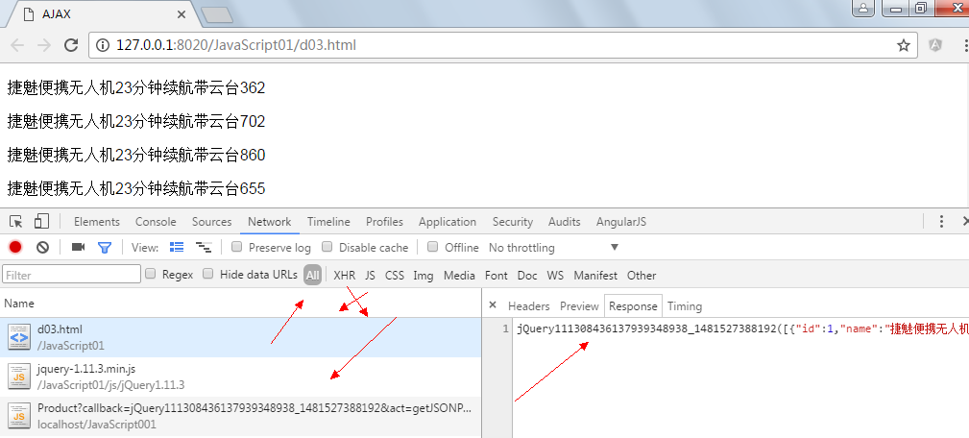Open the AngularJS DevTools tab
The height and width of the screenshot is (438, 969).
621,221
